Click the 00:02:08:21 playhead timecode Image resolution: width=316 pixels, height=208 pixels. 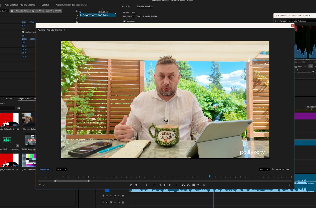pos(45,170)
